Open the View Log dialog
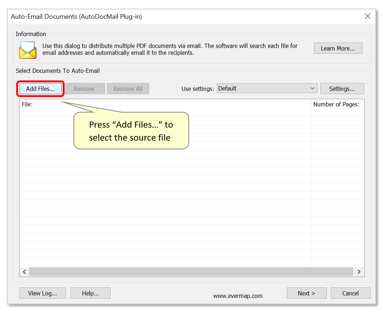This screenshot has width=383, height=312. 43,293
